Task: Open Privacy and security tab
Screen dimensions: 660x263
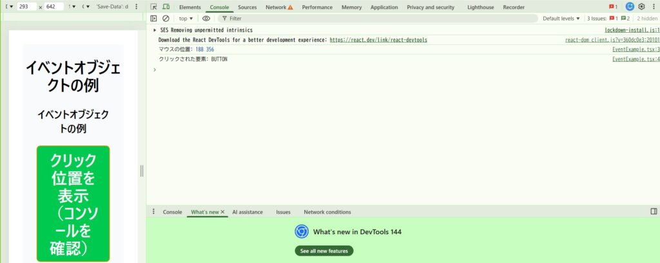Action: coord(431,7)
